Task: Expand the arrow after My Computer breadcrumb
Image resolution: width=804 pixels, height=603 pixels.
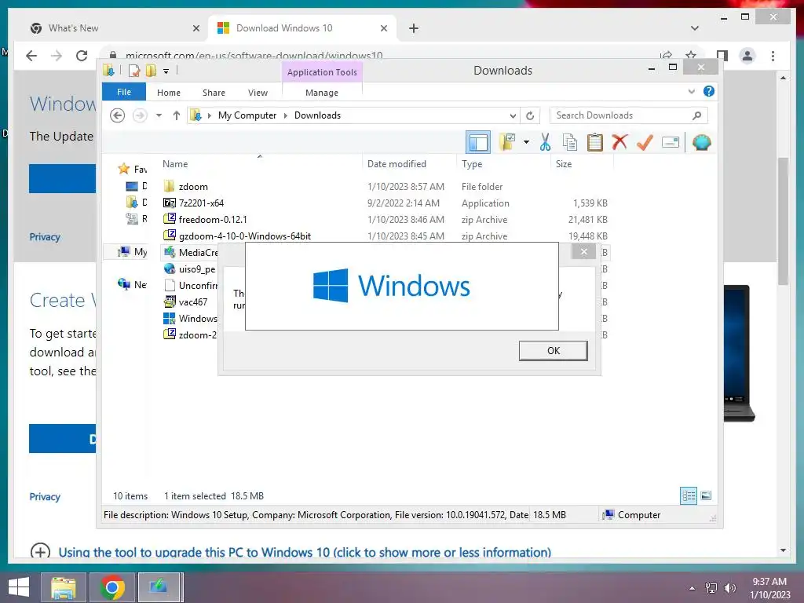Action: pyautogui.click(x=286, y=116)
